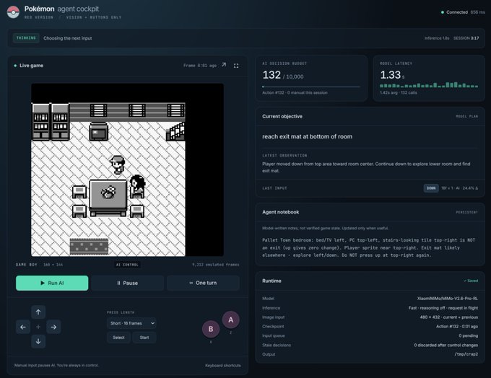Toggle fullscreen for the live game

(236, 66)
